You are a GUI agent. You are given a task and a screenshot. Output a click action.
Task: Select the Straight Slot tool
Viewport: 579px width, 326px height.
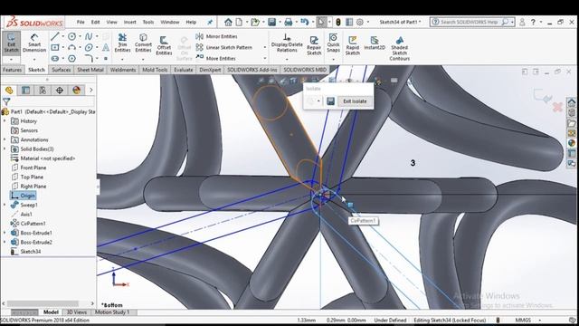point(55,58)
